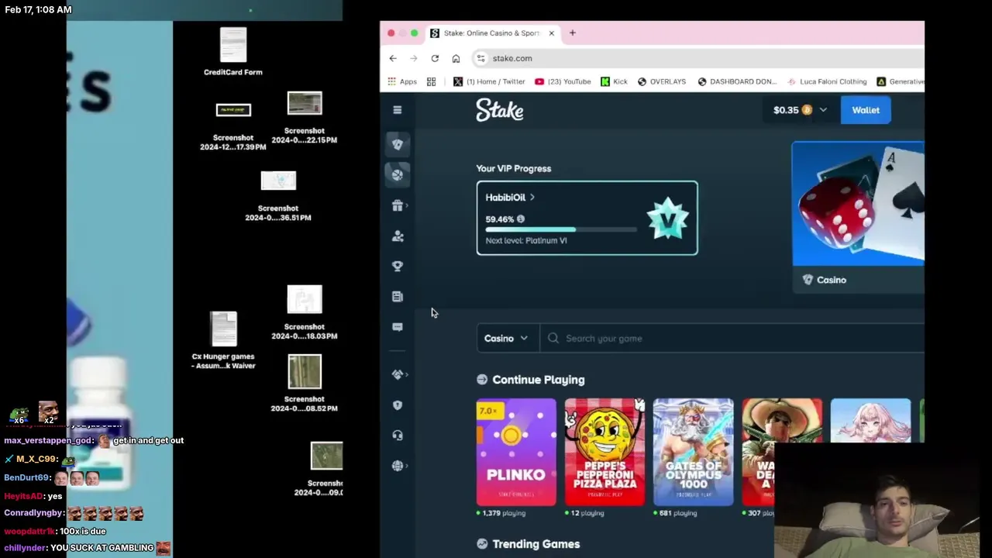
Task: Open the Luca Faloni Clothing bookmark
Action: pos(827,81)
